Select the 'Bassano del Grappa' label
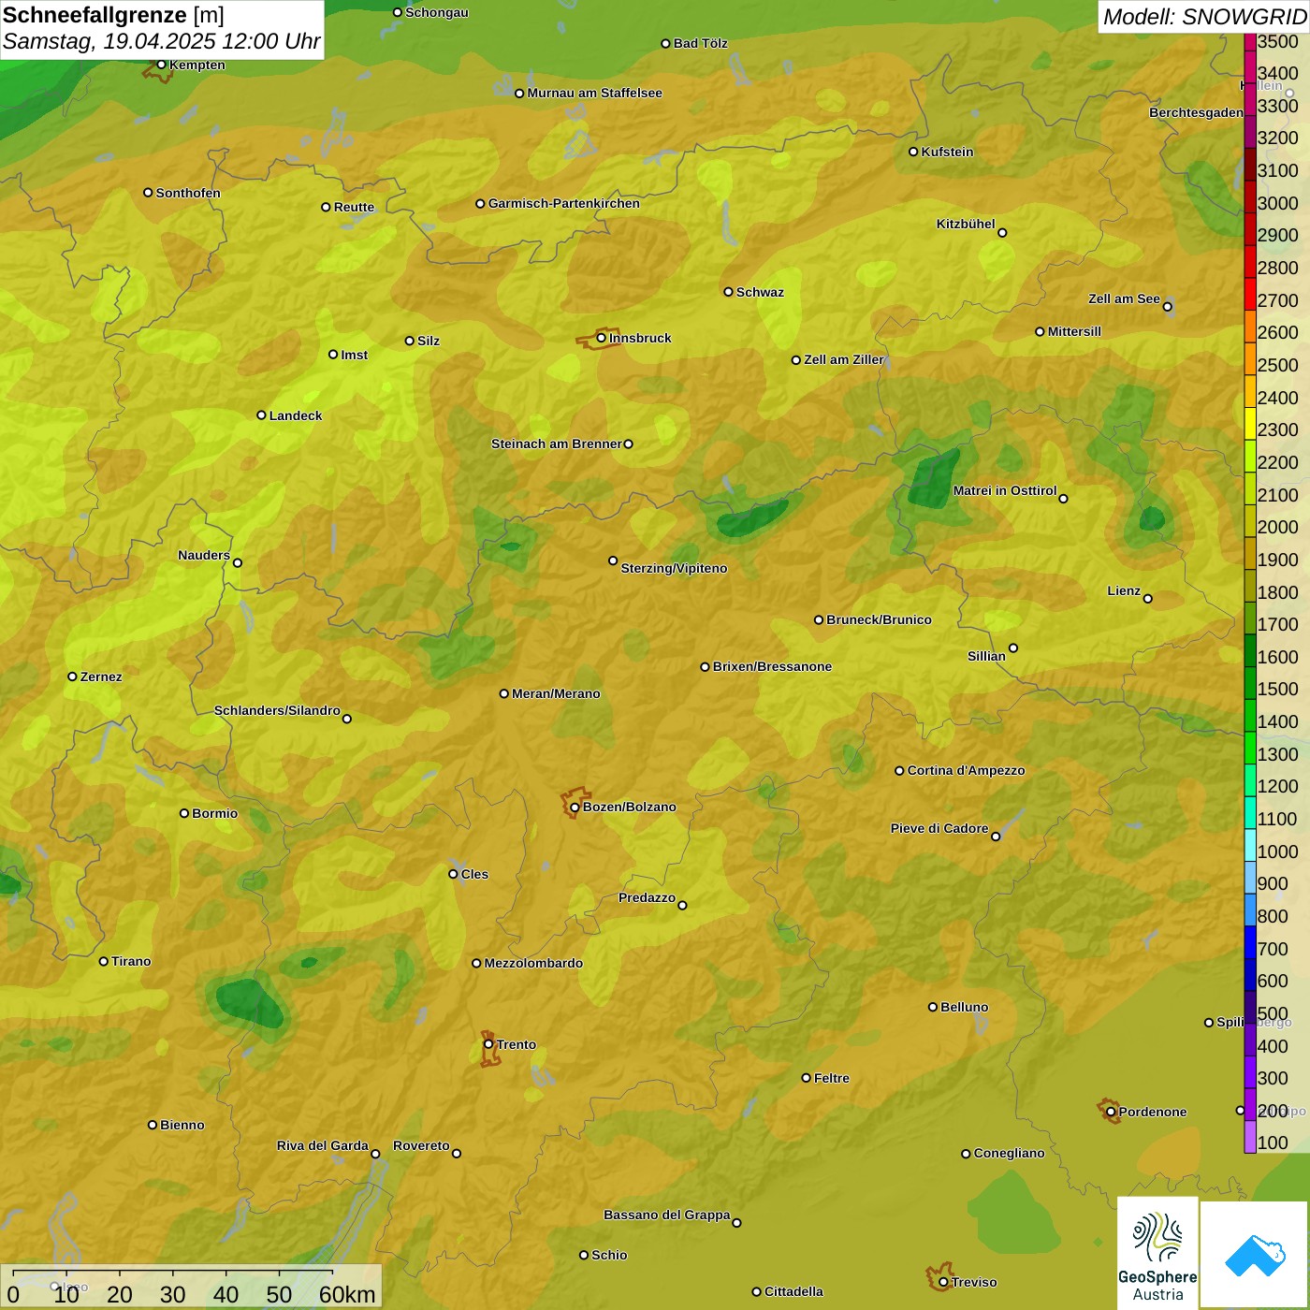 (x=667, y=1215)
